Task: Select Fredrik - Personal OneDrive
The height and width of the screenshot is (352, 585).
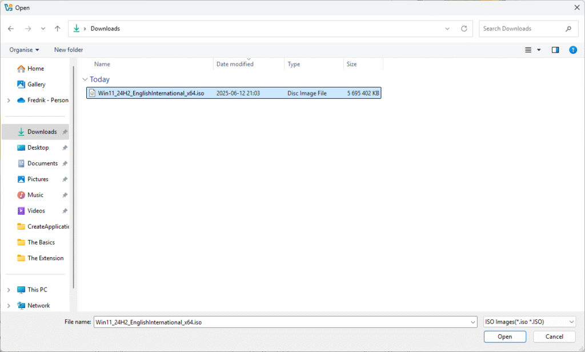Action: click(43, 101)
